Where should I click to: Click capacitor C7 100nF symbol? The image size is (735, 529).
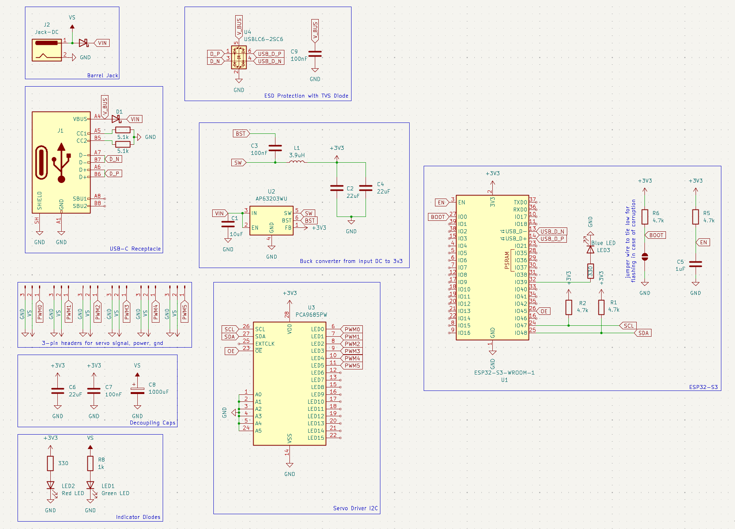(x=94, y=391)
